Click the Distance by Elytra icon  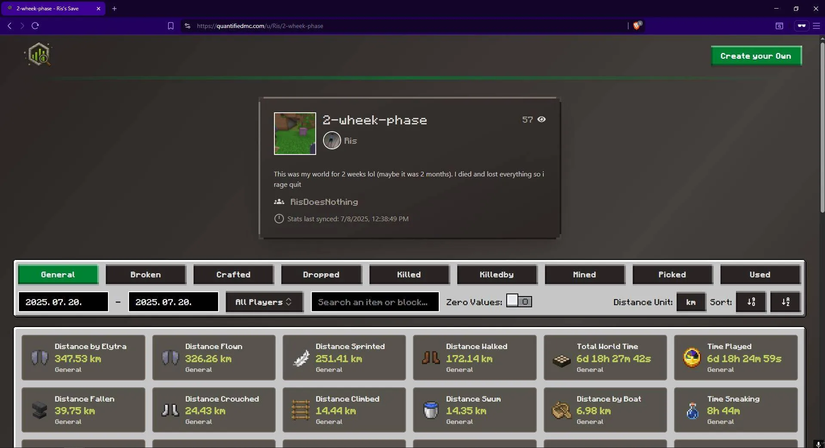(40, 358)
